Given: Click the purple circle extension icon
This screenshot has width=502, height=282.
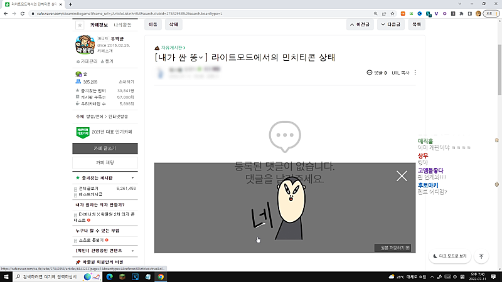Looking at the screenshot, I should click(x=445, y=13).
